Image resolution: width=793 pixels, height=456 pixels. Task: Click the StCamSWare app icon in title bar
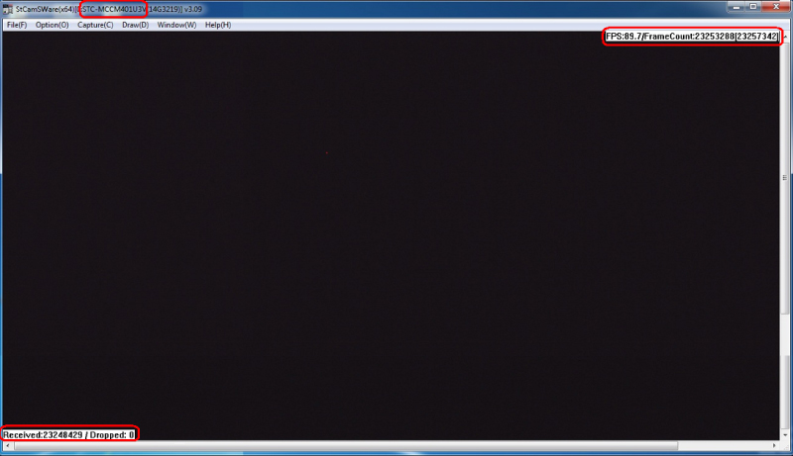click(x=8, y=10)
